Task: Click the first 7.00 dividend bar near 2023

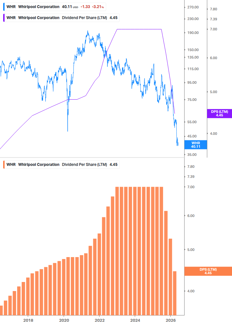Action: coord(117,251)
